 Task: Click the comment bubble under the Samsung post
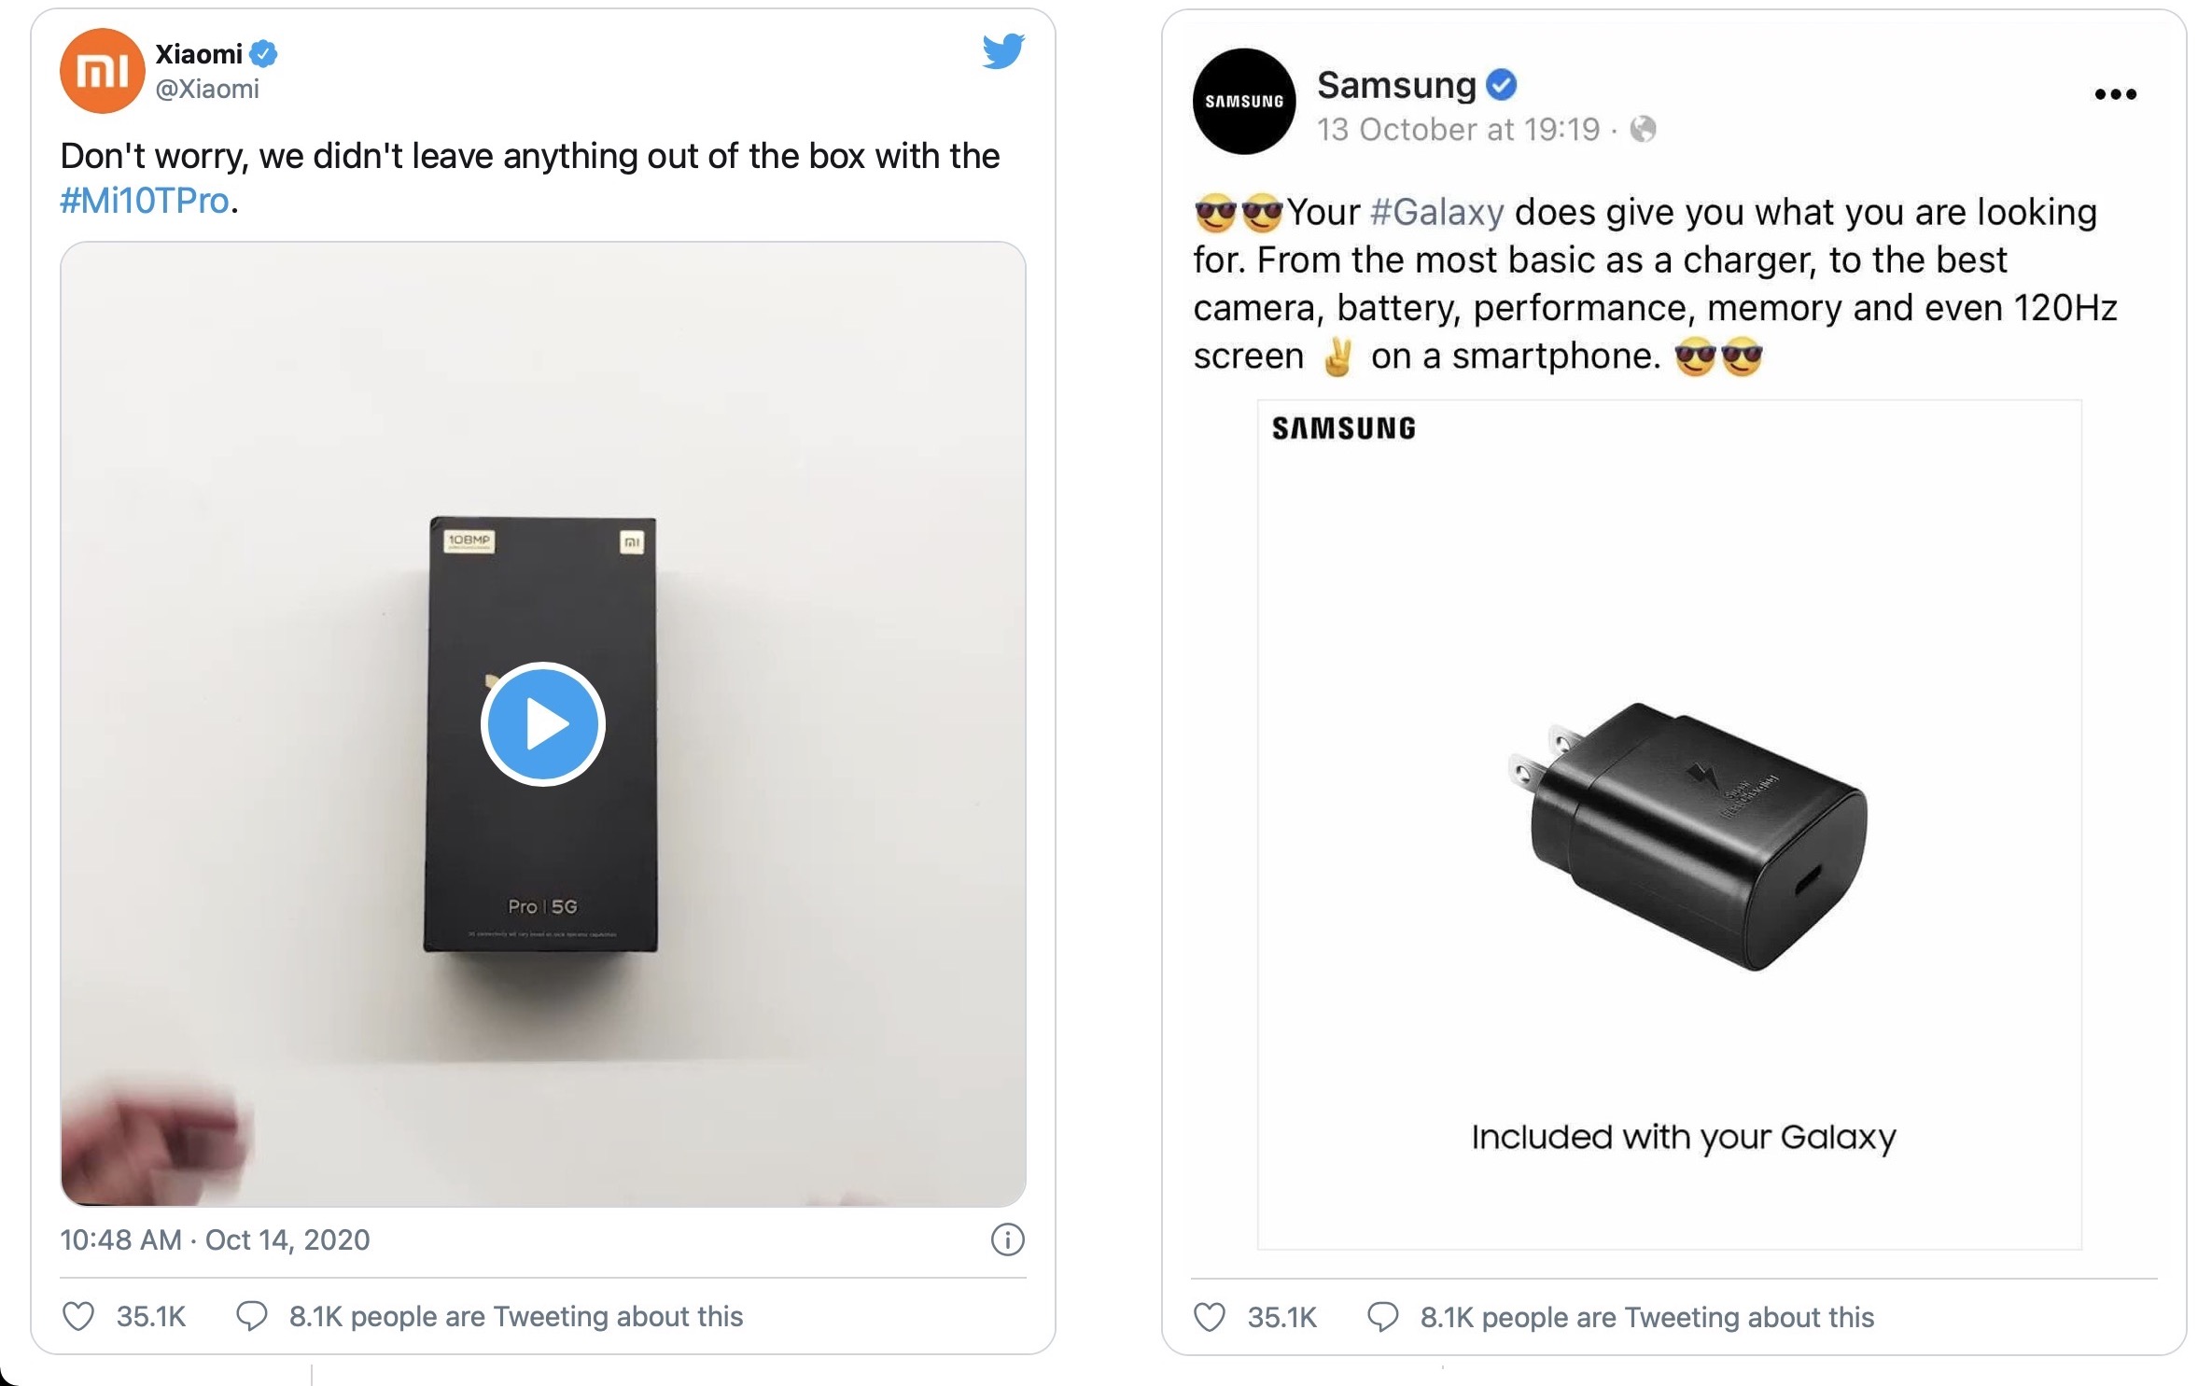click(x=1384, y=1316)
